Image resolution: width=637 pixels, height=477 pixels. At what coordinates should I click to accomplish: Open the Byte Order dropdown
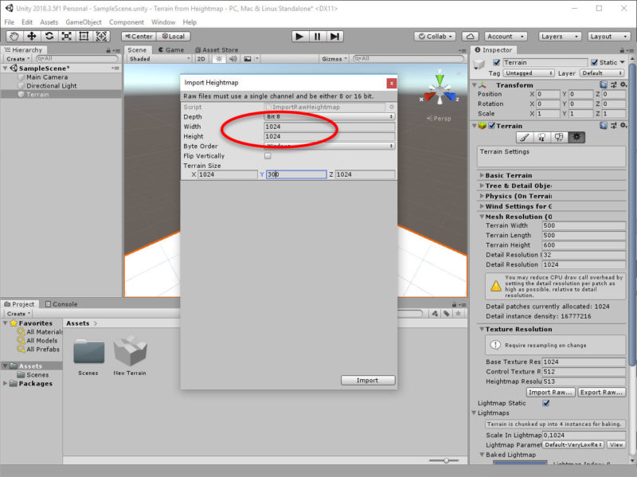click(329, 146)
